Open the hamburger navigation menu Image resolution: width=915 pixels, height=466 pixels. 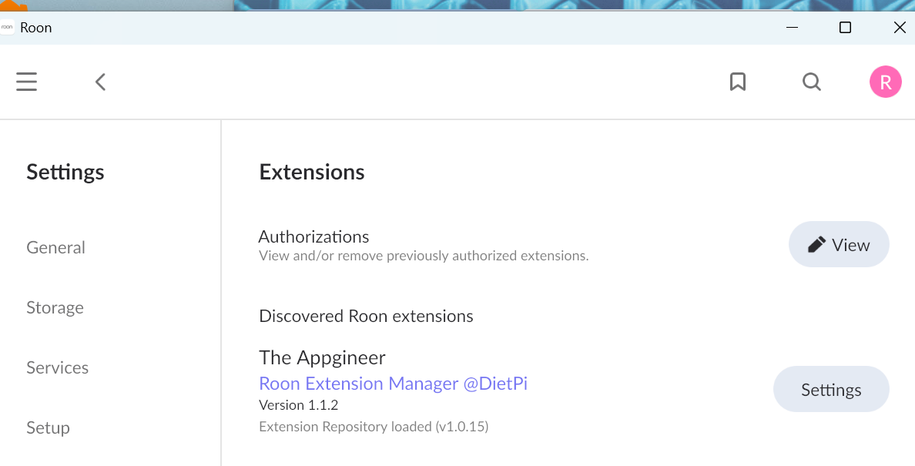[27, 82]
